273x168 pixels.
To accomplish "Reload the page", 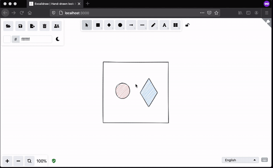I will point(22,13).
